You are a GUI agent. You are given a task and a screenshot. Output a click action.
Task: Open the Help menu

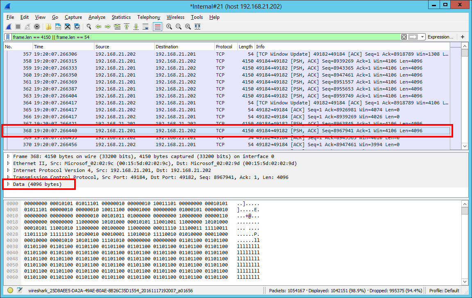214,17
